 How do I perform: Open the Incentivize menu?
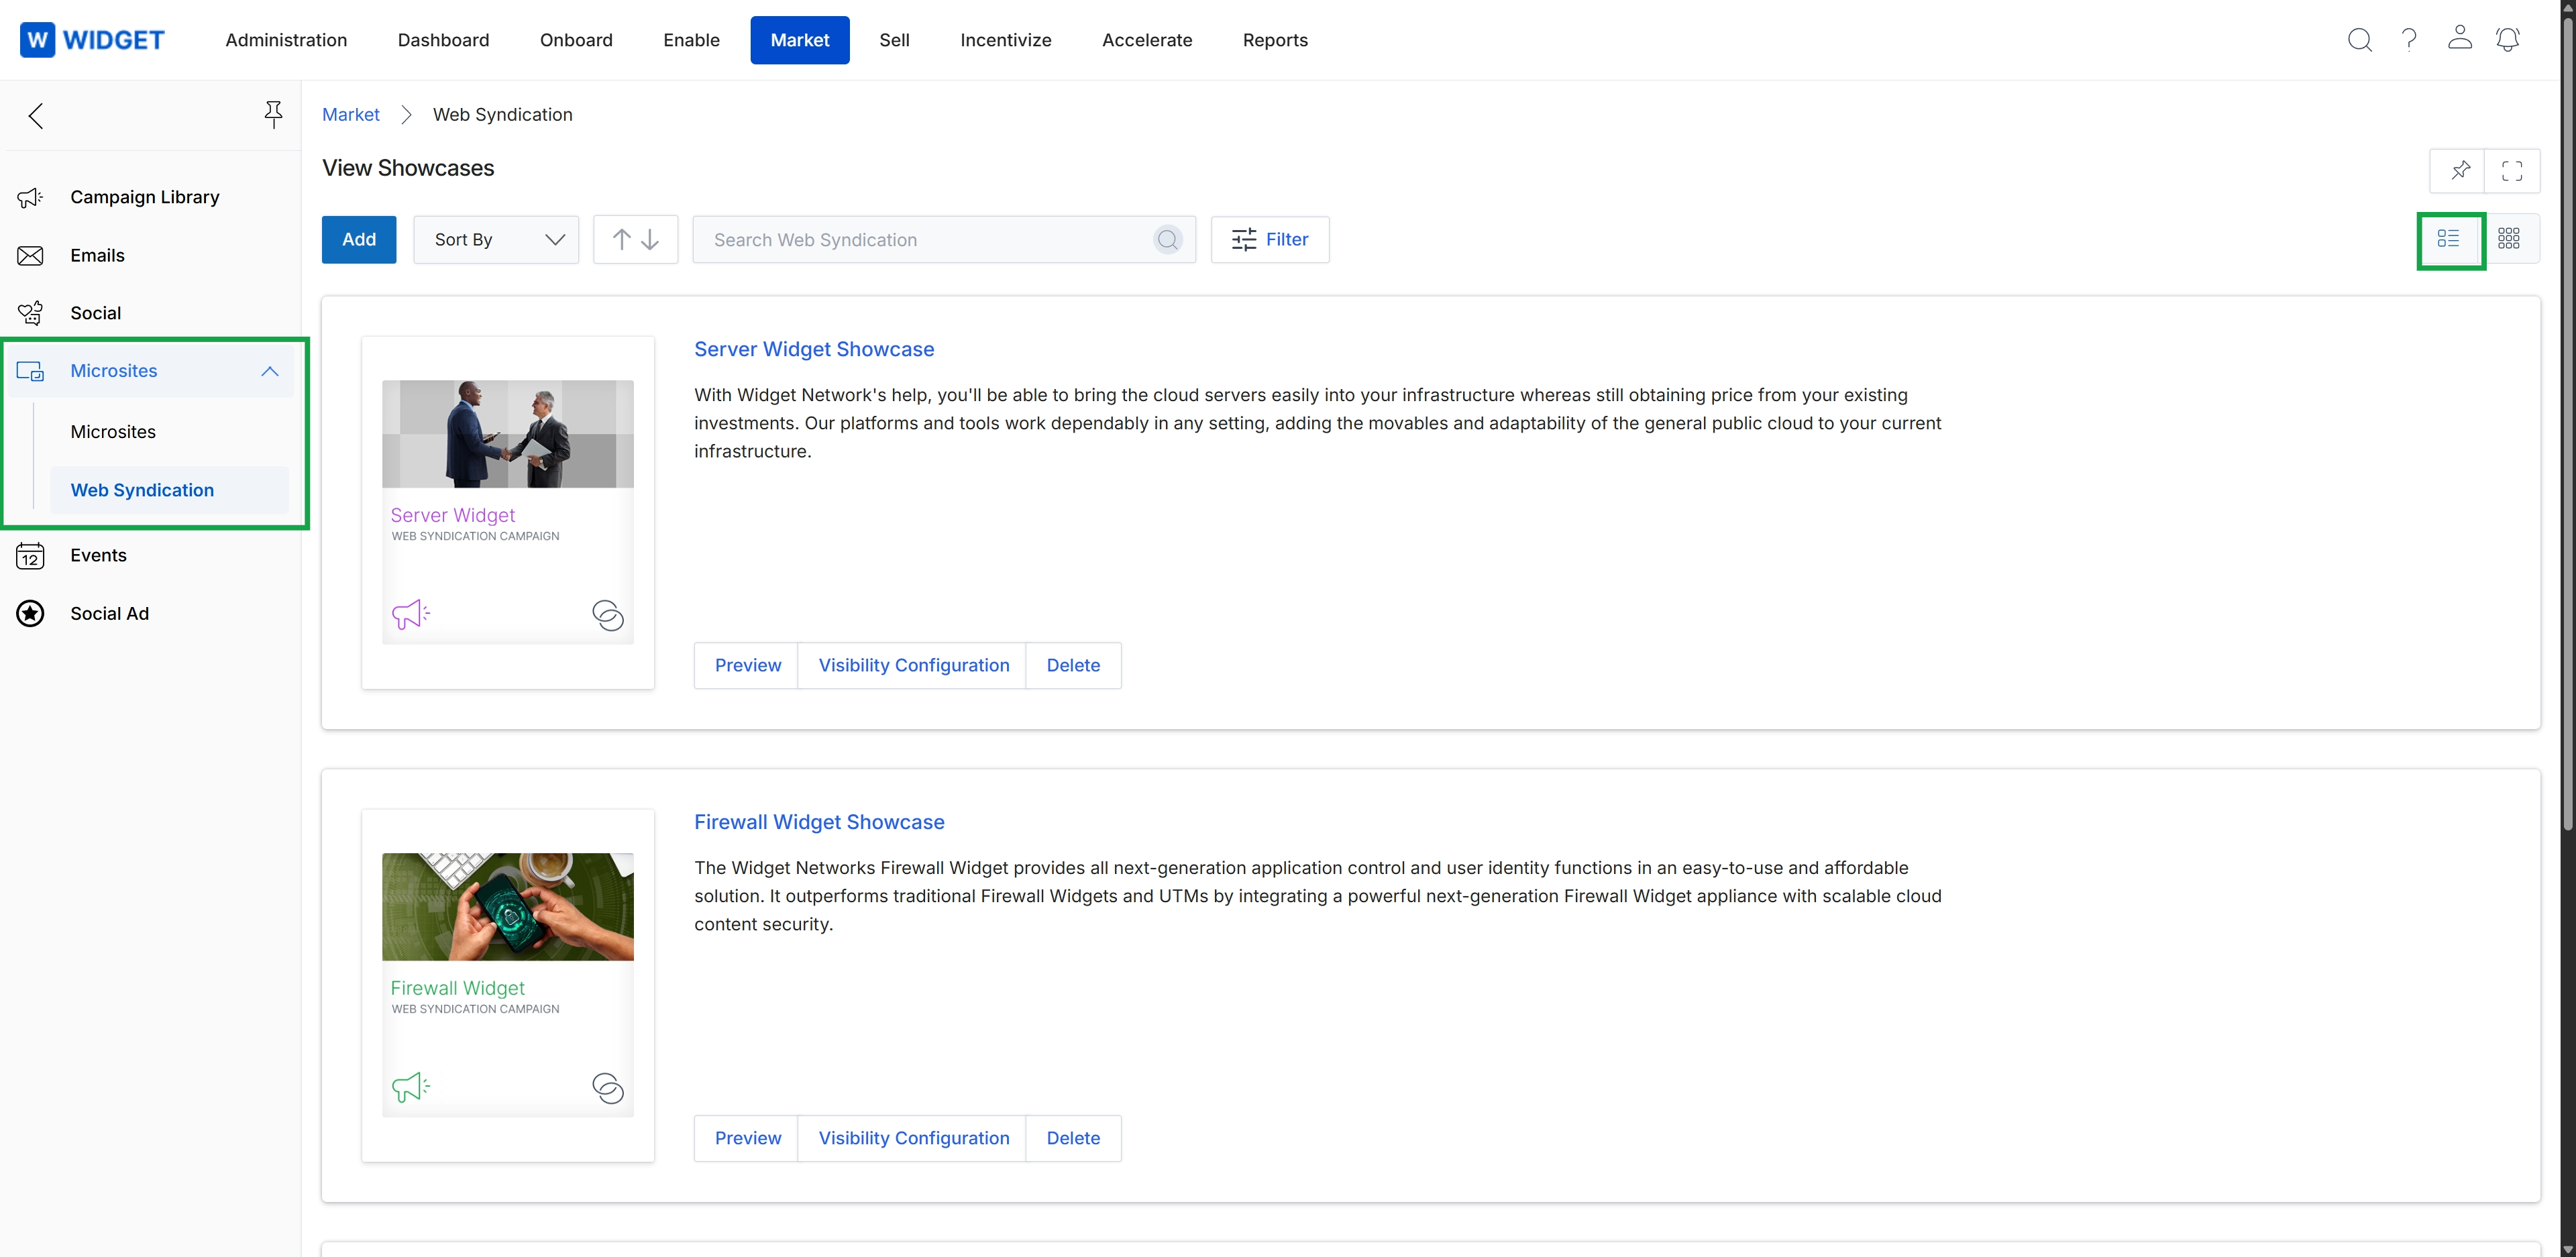tap(1005, 40)
